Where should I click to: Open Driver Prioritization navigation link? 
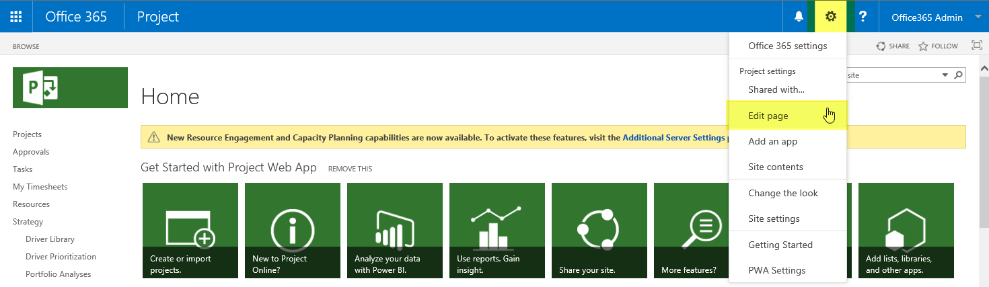(61, 257)
